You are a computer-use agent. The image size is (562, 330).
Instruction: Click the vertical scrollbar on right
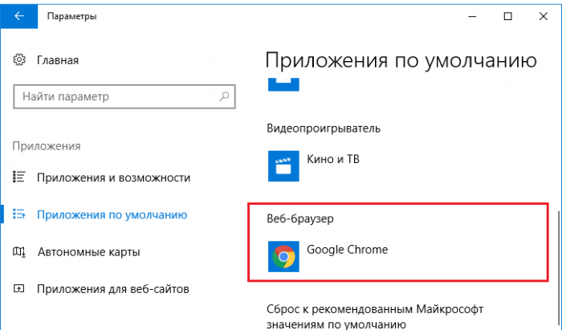[x=559, y=269]
